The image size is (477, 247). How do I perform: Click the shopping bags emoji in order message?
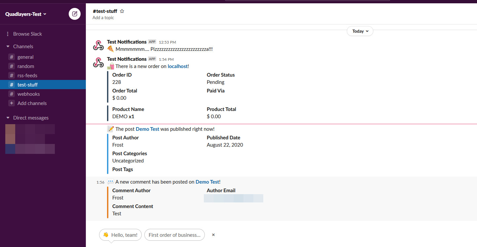[110, 66]
